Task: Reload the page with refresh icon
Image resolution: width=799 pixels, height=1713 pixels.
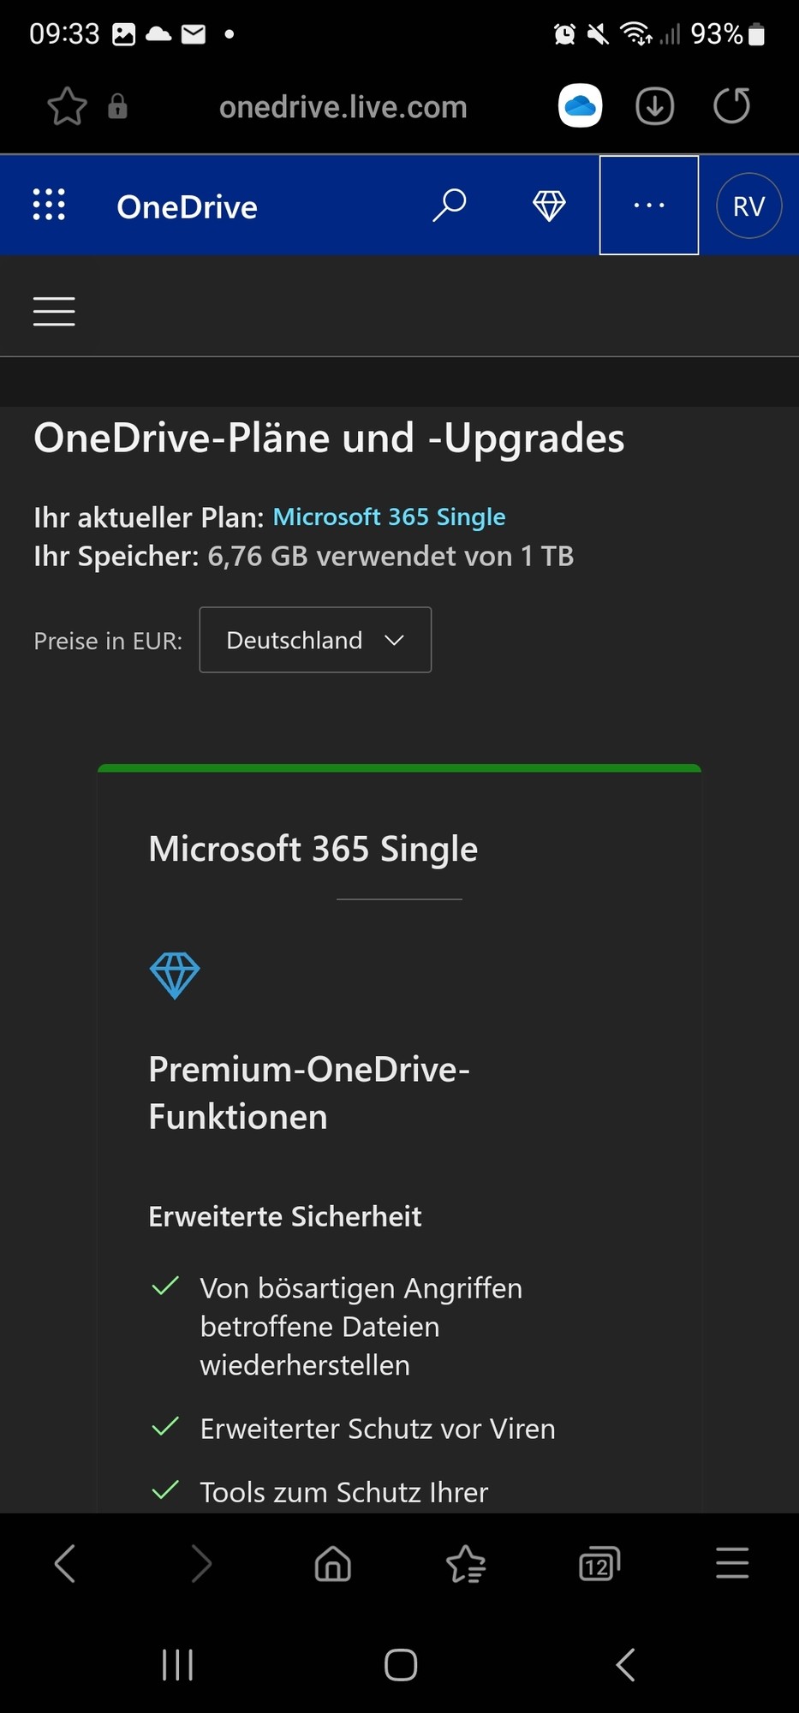Action: click(732, 106)
